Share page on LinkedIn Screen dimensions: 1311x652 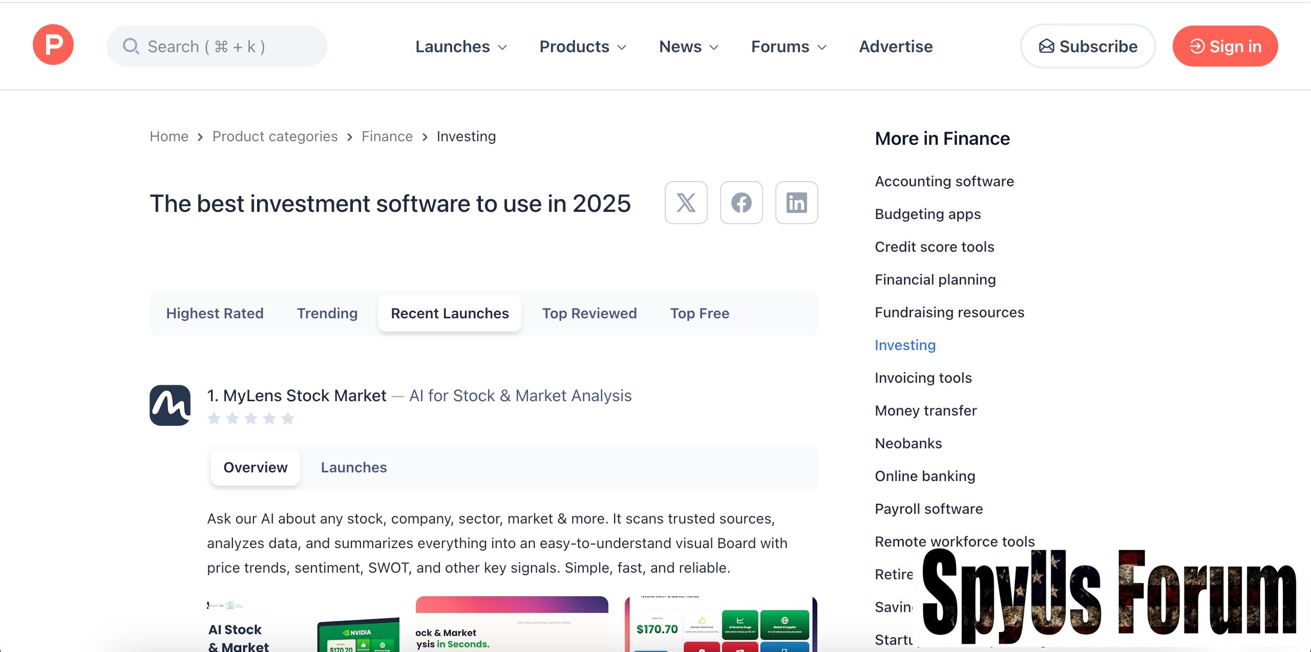point(796,203)
